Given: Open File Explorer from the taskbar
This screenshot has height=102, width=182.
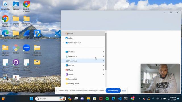Looking at the screenshot, I should pyautogui.click(x=88, y=99).
